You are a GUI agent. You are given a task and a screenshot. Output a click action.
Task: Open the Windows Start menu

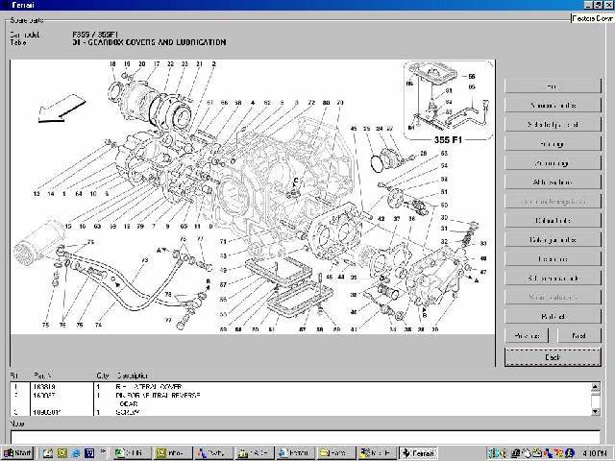click(17, 453)
